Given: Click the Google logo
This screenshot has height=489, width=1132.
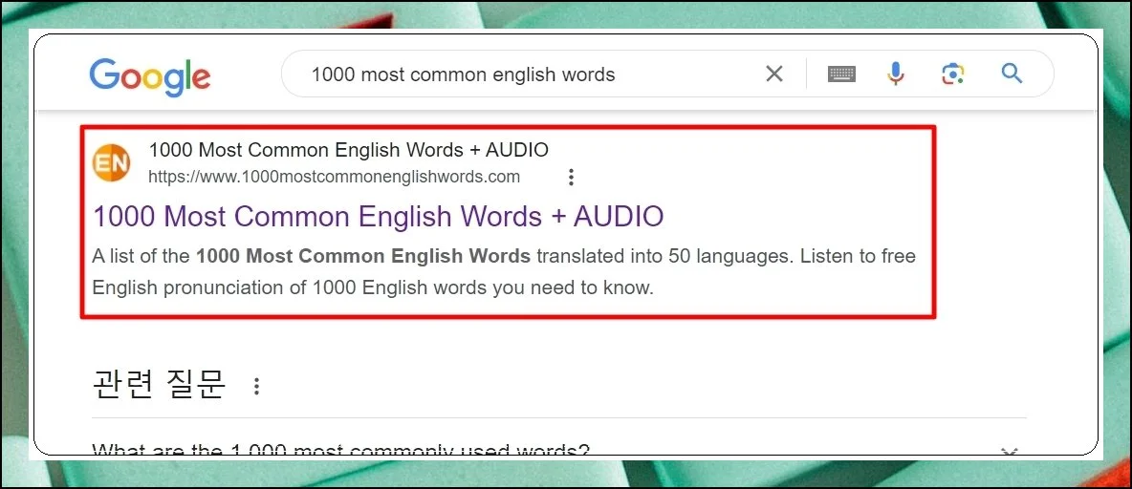Looking at the screenshot, I should point(150,74).
